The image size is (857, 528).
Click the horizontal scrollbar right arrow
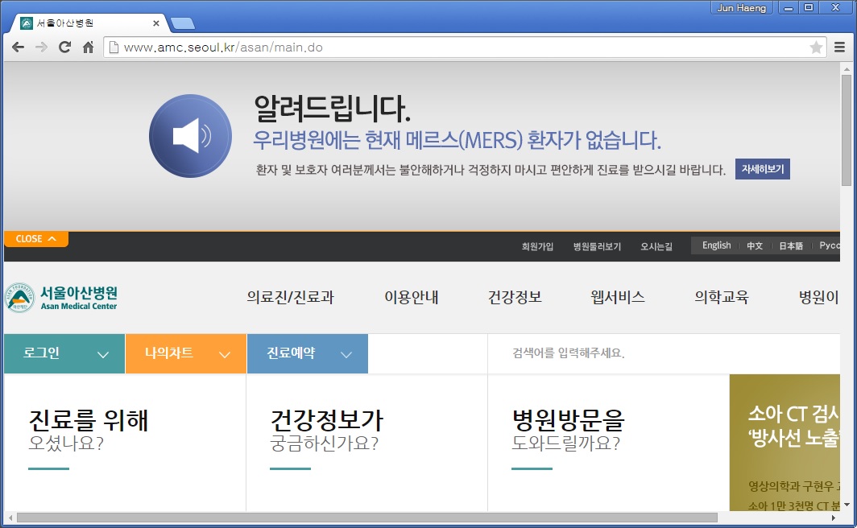[x=834, y=518]
